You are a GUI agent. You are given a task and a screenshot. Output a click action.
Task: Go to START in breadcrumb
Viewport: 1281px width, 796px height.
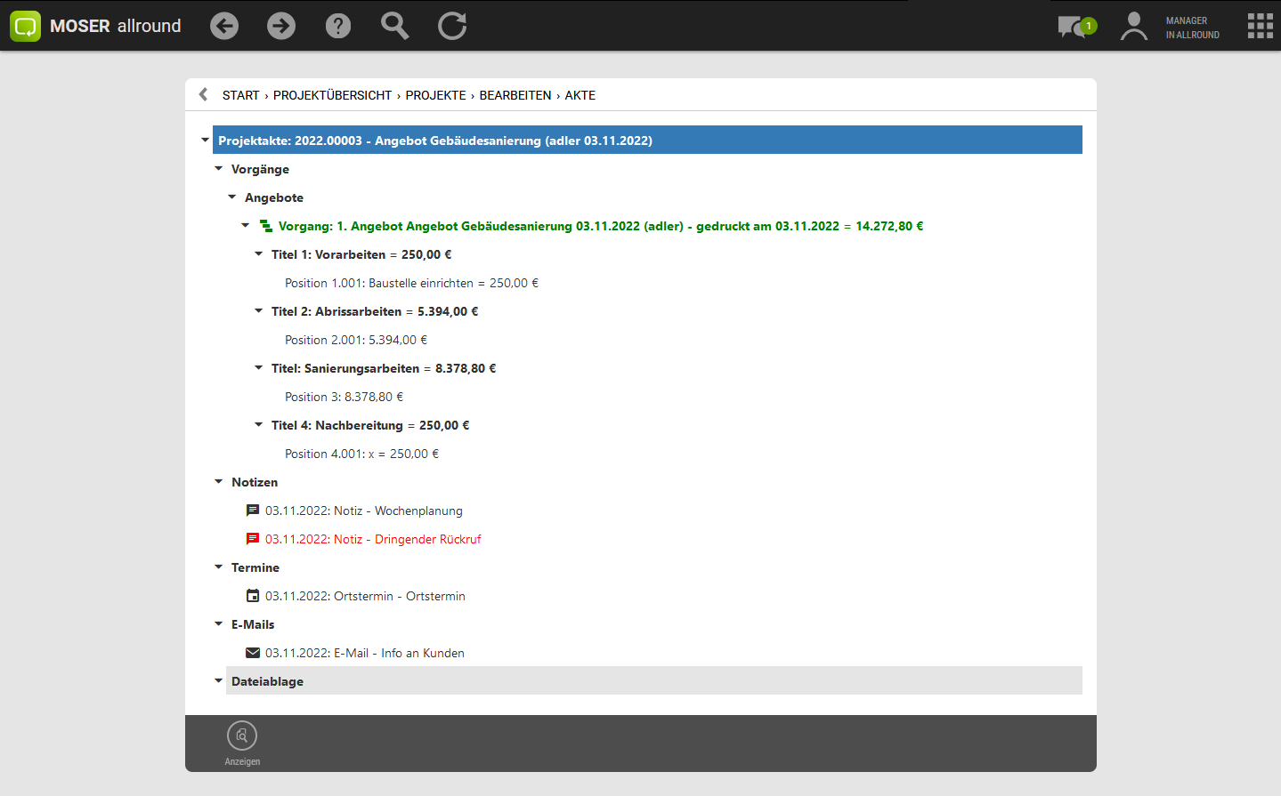240,95
